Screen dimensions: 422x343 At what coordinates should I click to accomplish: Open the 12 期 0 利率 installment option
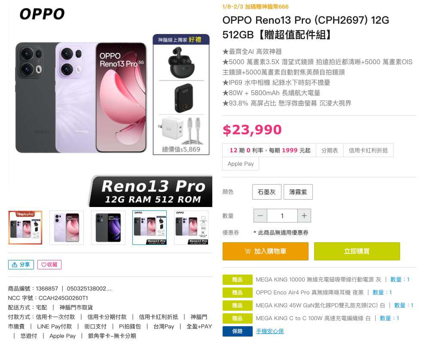pos(269,150)
